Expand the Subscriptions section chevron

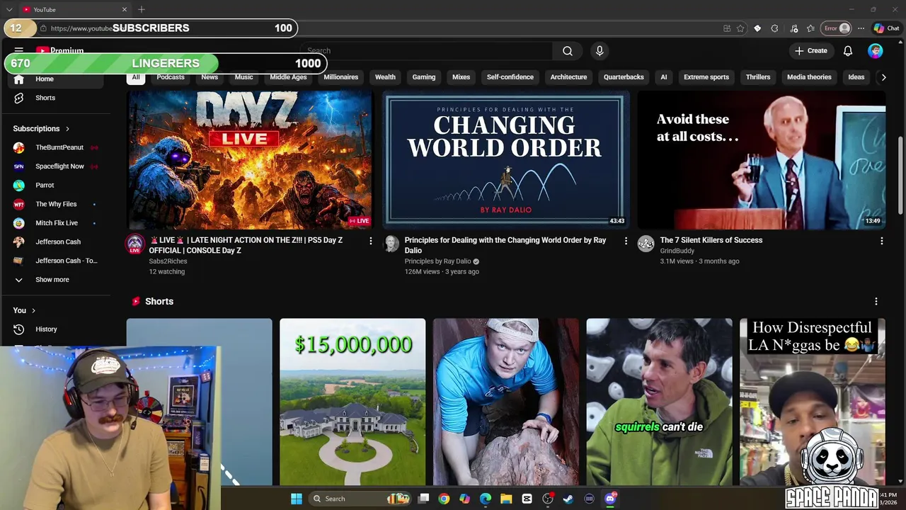[67, 129]
